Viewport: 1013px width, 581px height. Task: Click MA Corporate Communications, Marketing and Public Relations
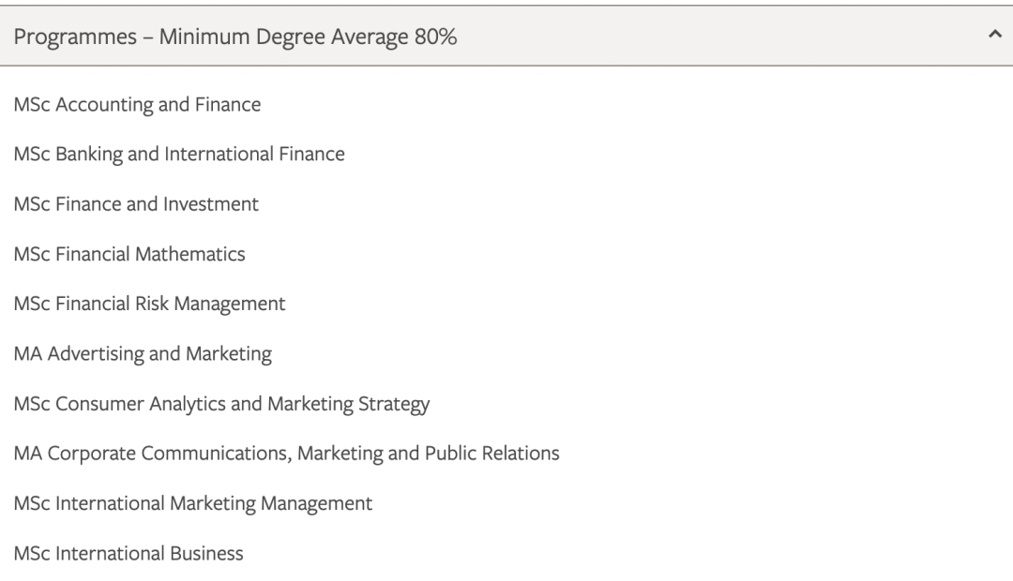pyautogui.click(x=286, y=454)
